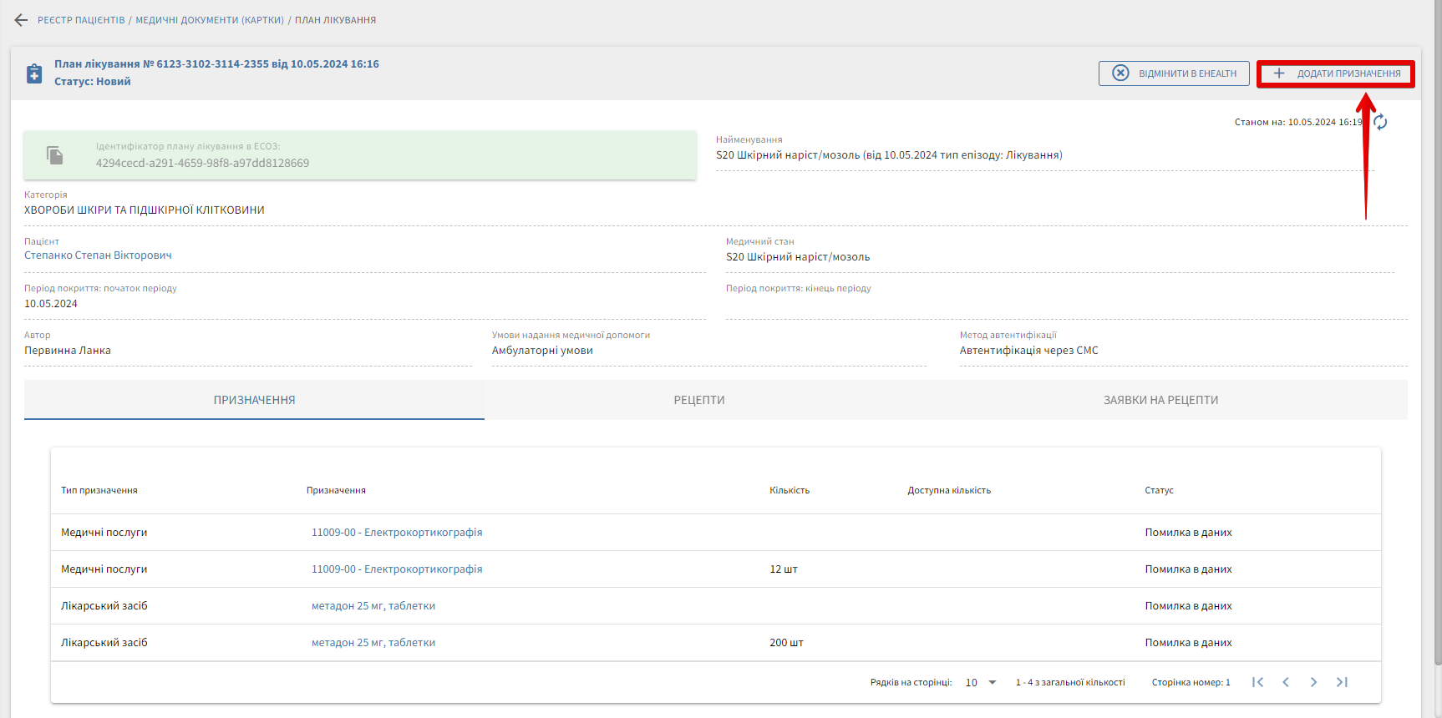This screenshot has height=718, width=1442.
Task: Open rows per page dropdown
Action: click(982, 682)
